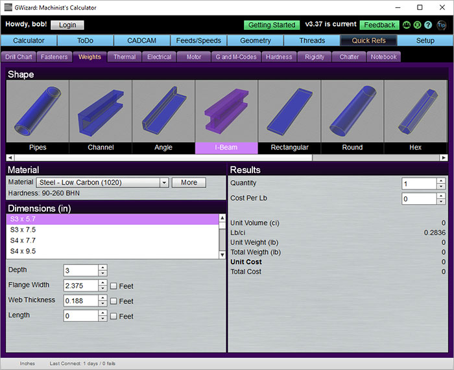Enable Feet checkbox for Flange Width

click(x=113, y=286)
